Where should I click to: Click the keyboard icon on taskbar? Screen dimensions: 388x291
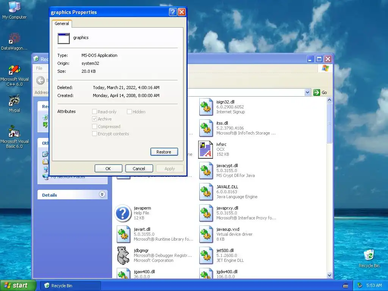coord(346,286)
